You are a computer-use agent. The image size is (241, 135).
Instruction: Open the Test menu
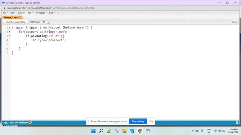(x=30, y=13)
